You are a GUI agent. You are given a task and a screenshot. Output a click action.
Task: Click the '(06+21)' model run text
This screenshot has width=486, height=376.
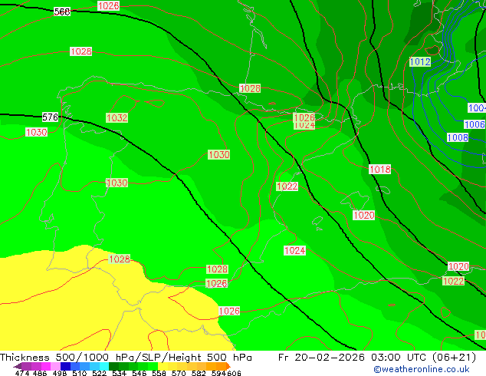point(454,358)
